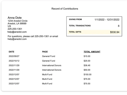The image size is (127, 95).
Task: Select the total transactions value "8"
Action: coord(119,26)
